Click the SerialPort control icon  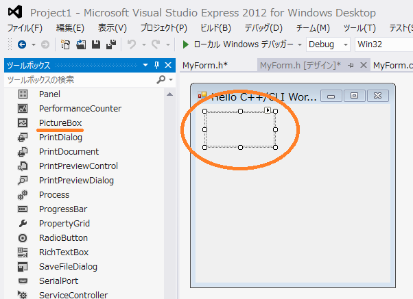(x=23, y=281)
